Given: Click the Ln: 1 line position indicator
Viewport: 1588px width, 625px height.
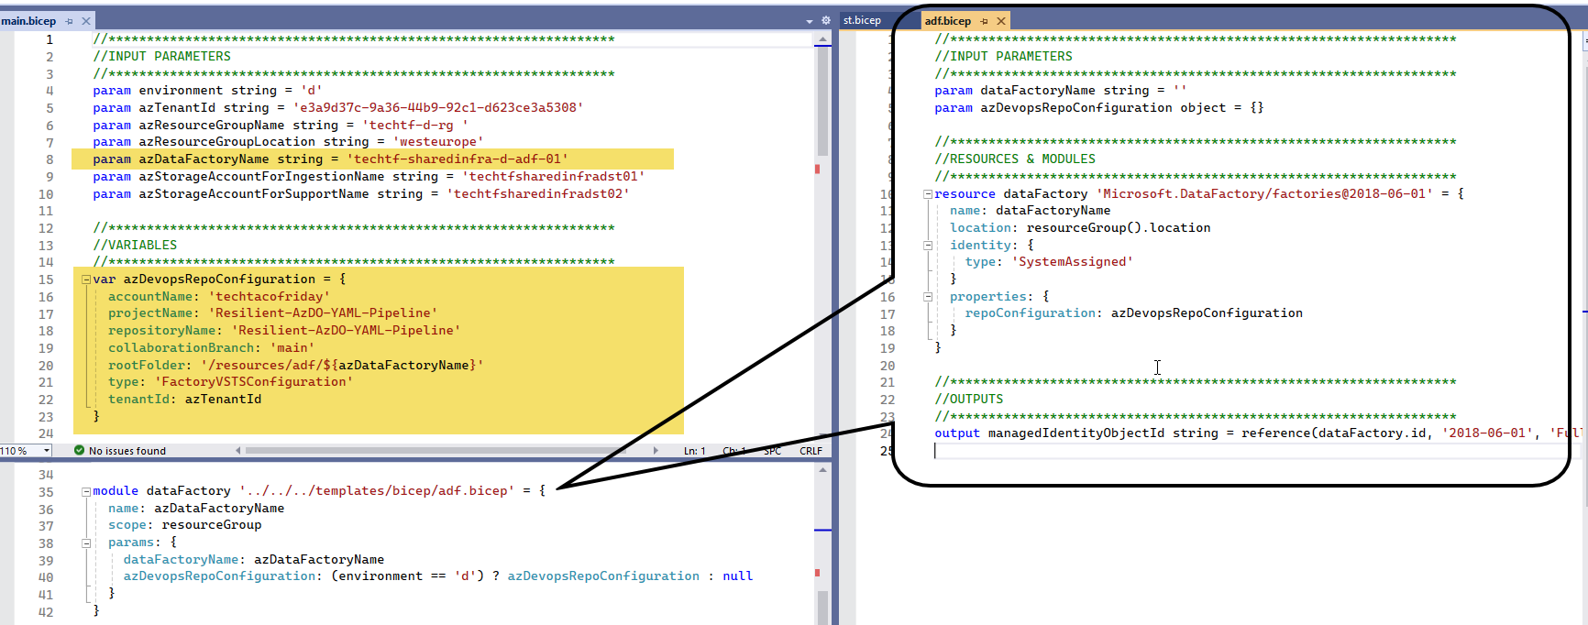Looking at the screenshot, I should coord(694,451).
